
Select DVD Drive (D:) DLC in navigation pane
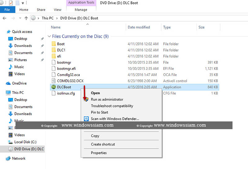coord(22,149)
